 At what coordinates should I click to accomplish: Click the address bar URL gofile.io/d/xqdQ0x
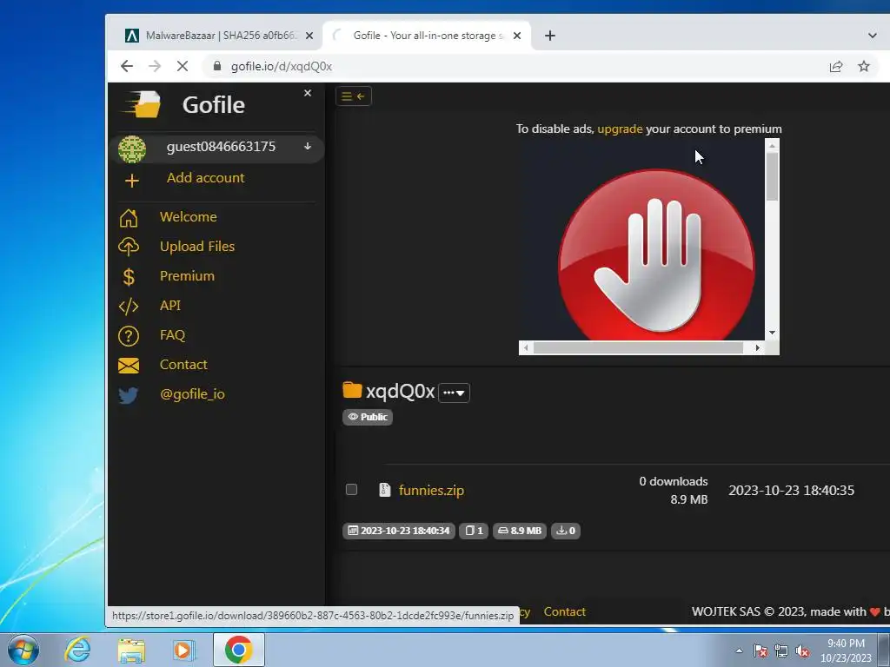click(x=281, y=66)
